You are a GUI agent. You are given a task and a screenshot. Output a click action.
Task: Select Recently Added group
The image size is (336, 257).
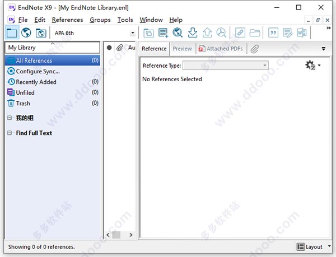point(53,82)
